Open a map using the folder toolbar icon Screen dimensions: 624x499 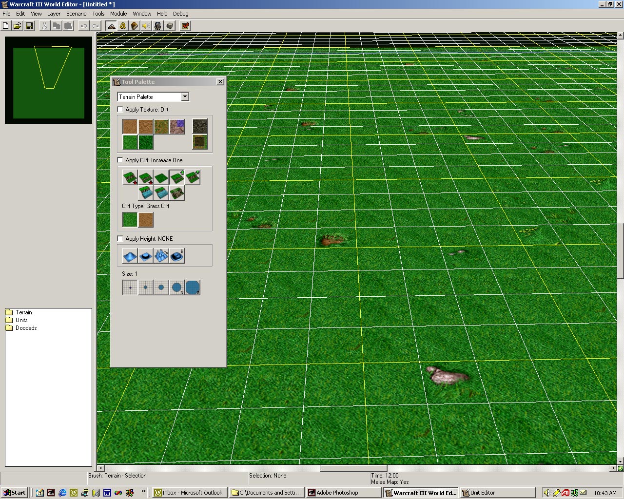point(18,26)
